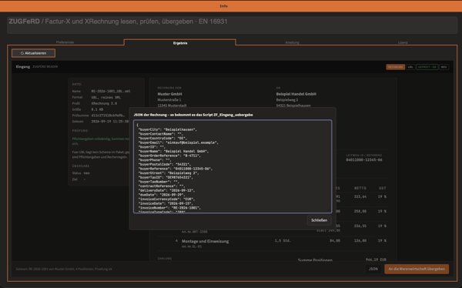Image resolution: width=462 pixels, height=288 pixels.
Task: Click the file size 8.1 KB
Action: [97, 109]
